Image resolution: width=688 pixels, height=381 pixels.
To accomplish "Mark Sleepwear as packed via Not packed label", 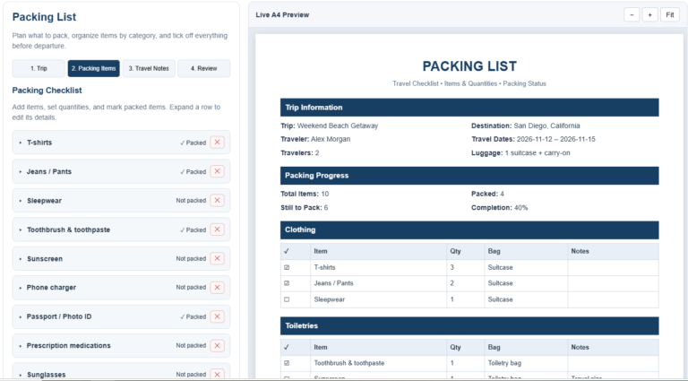I will tap(191, 201).
